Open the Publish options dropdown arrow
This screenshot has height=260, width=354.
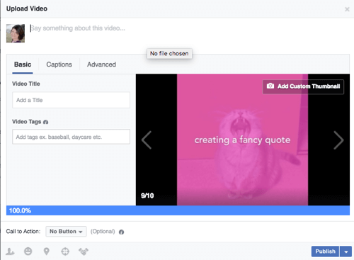click(x=346, y=251)
